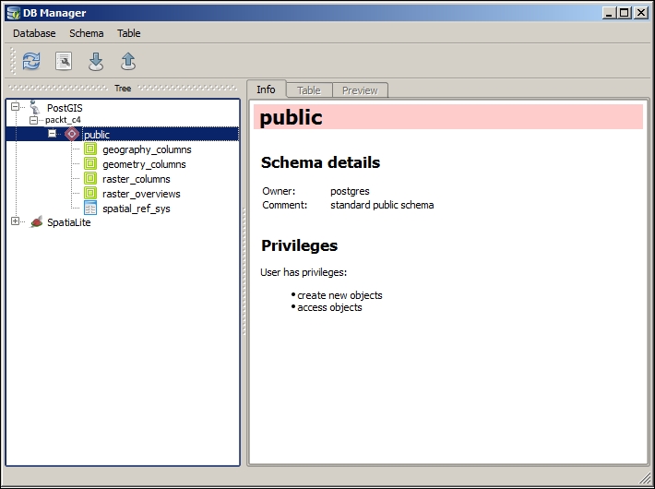Click the DB Manager title bar icon
The image size is (655, 489).
pyautogui.click(x=14, y=13)
